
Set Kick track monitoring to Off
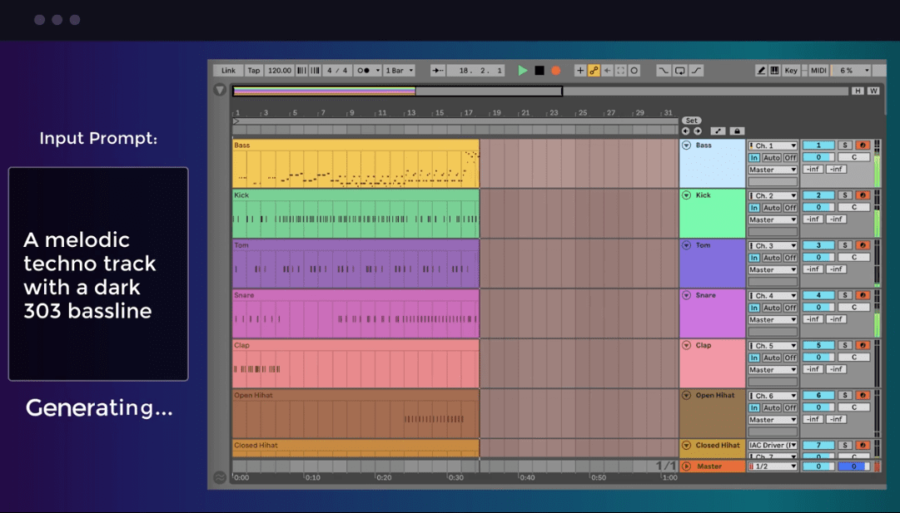(x=790, y=208)
